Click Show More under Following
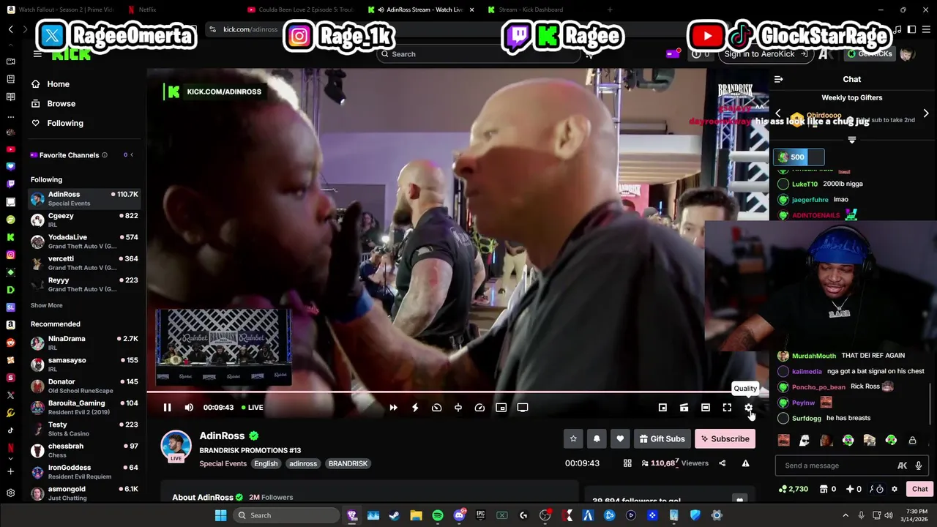937x527 pixels. (47, 305)
